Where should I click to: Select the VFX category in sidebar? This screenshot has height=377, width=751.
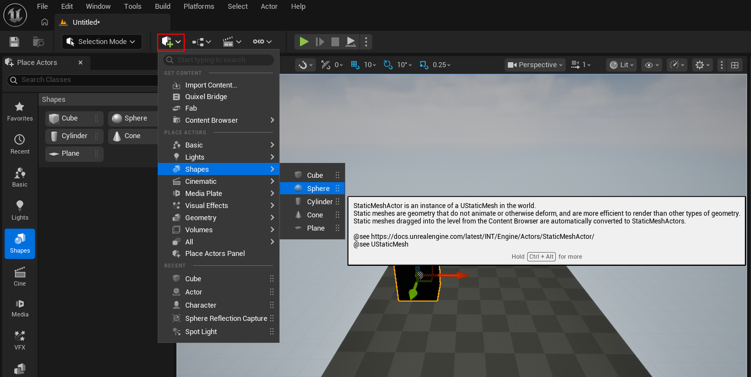click(x=20, y=341)
